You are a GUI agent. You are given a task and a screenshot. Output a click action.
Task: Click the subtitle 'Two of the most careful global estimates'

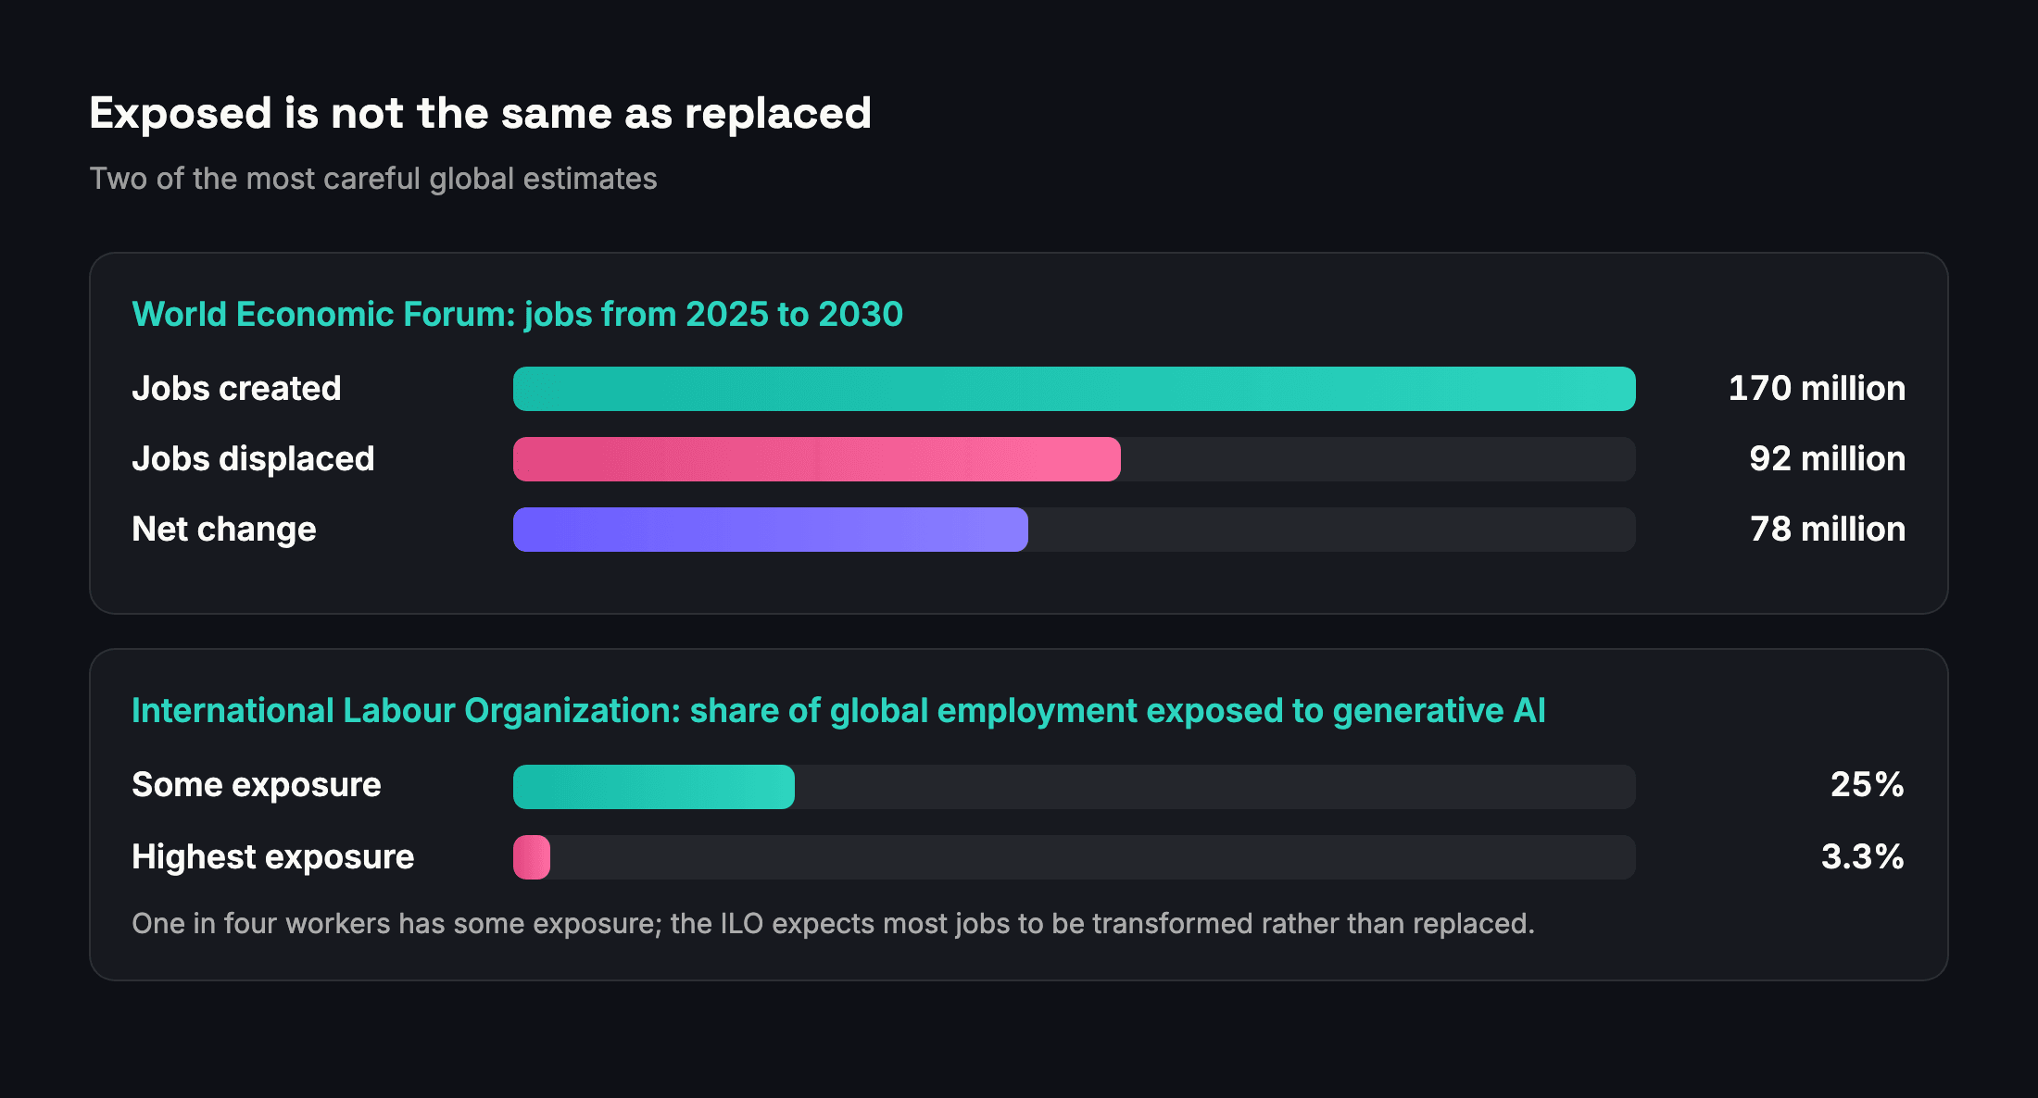coord(373,179)
